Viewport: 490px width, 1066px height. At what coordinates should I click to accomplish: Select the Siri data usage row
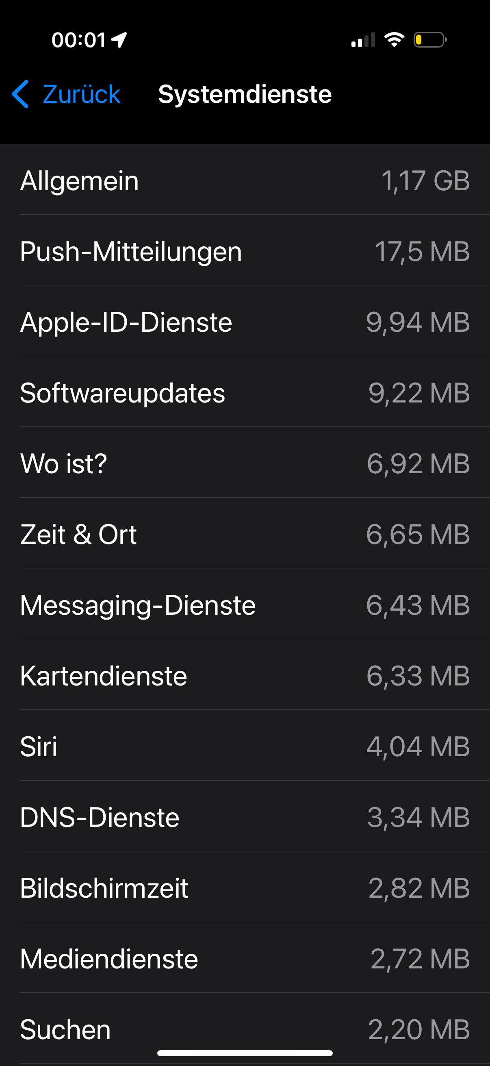[x=245, y=746]
